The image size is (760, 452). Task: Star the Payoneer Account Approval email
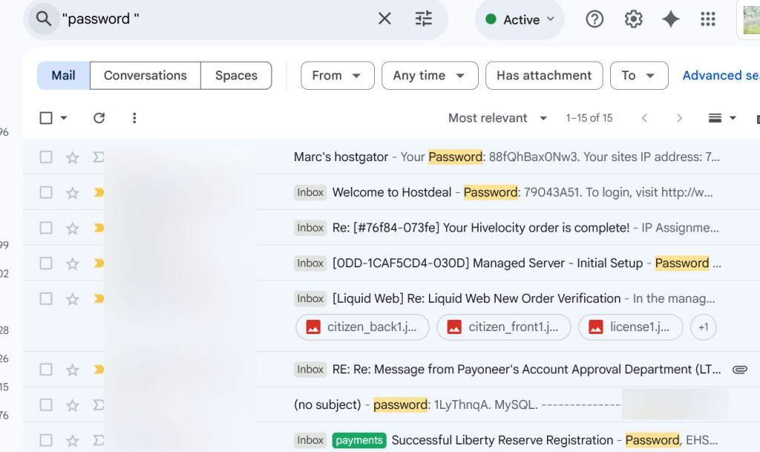(73, 370)
